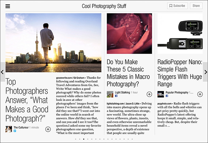Click the Subscribe button
This screenshot has height=143, width=208.
[177, 6]
